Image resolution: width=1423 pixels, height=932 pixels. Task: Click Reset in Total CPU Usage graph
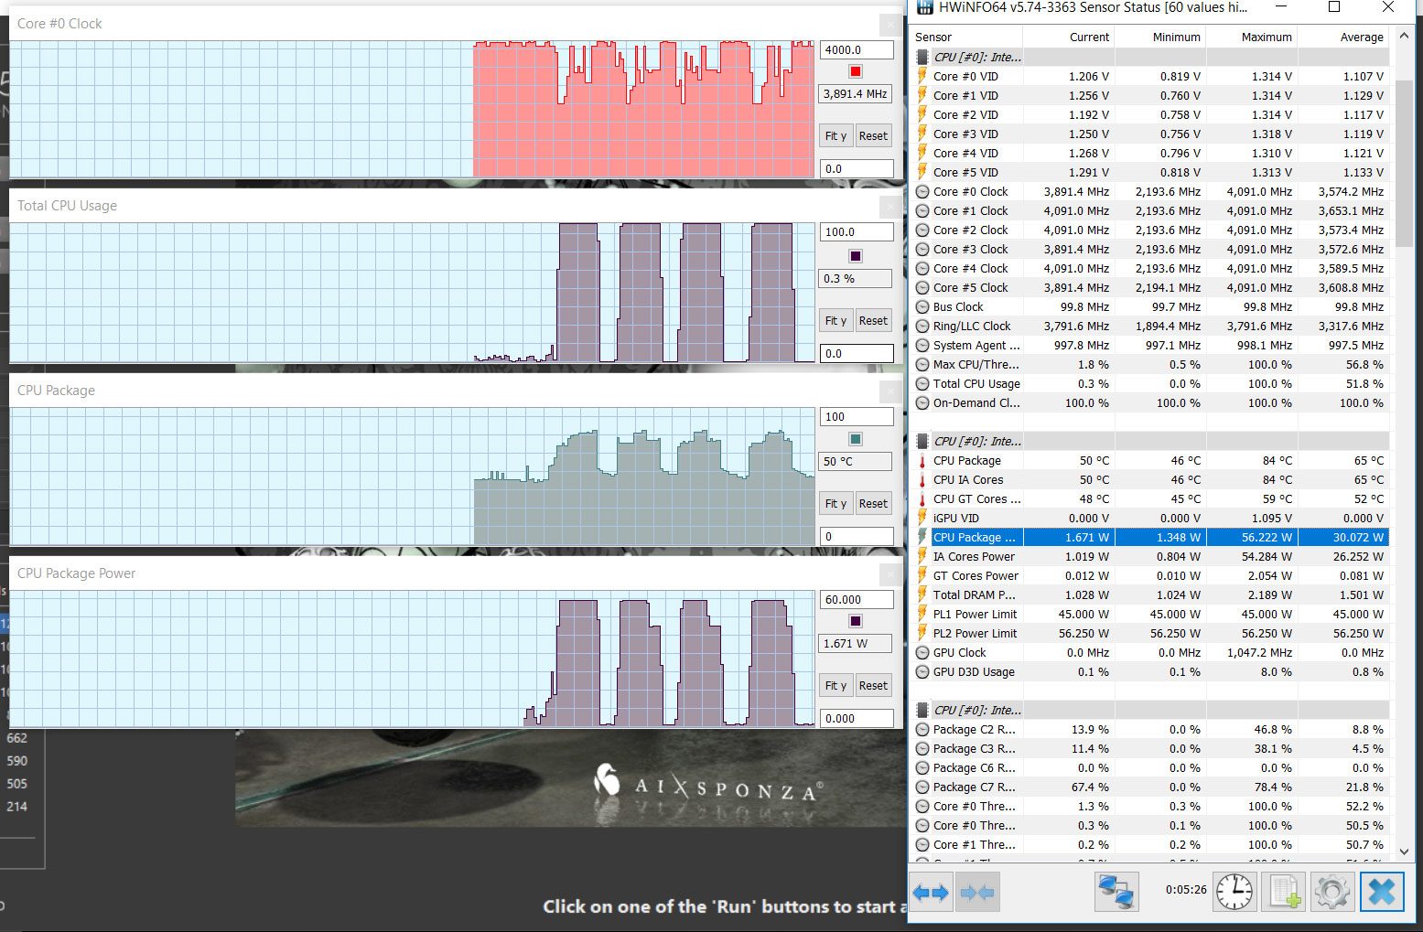point(873,320)
